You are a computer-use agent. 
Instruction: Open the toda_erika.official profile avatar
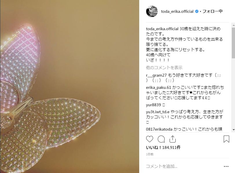[152, 11]
